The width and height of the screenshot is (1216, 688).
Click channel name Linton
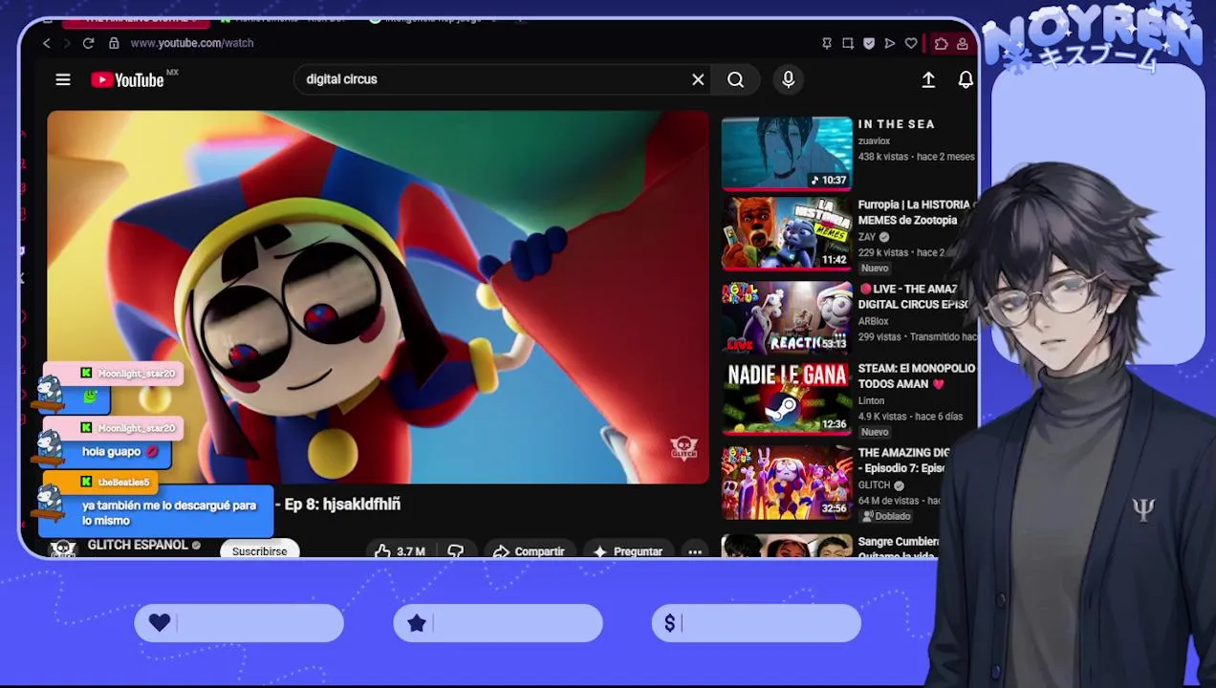pos(871,401)
